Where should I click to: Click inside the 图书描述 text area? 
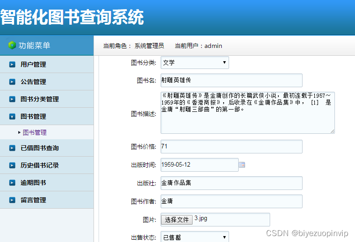click(x=248, y=113)
